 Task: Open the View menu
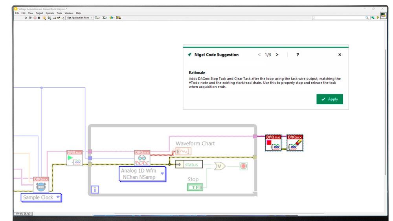point(30,13)
